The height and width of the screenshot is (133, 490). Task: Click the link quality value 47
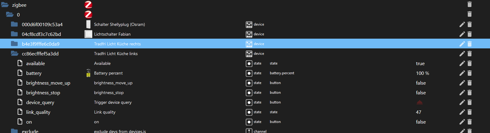[419, 112]
